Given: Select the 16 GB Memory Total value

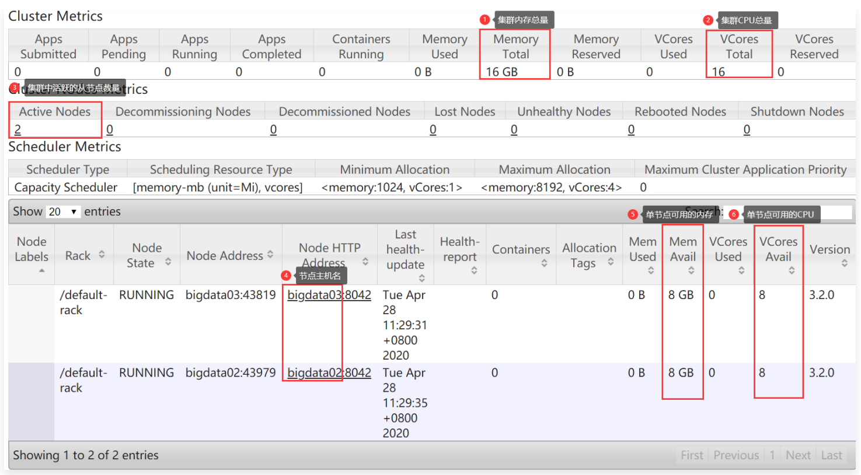Looking at the screenshot, I should [502, 72].
